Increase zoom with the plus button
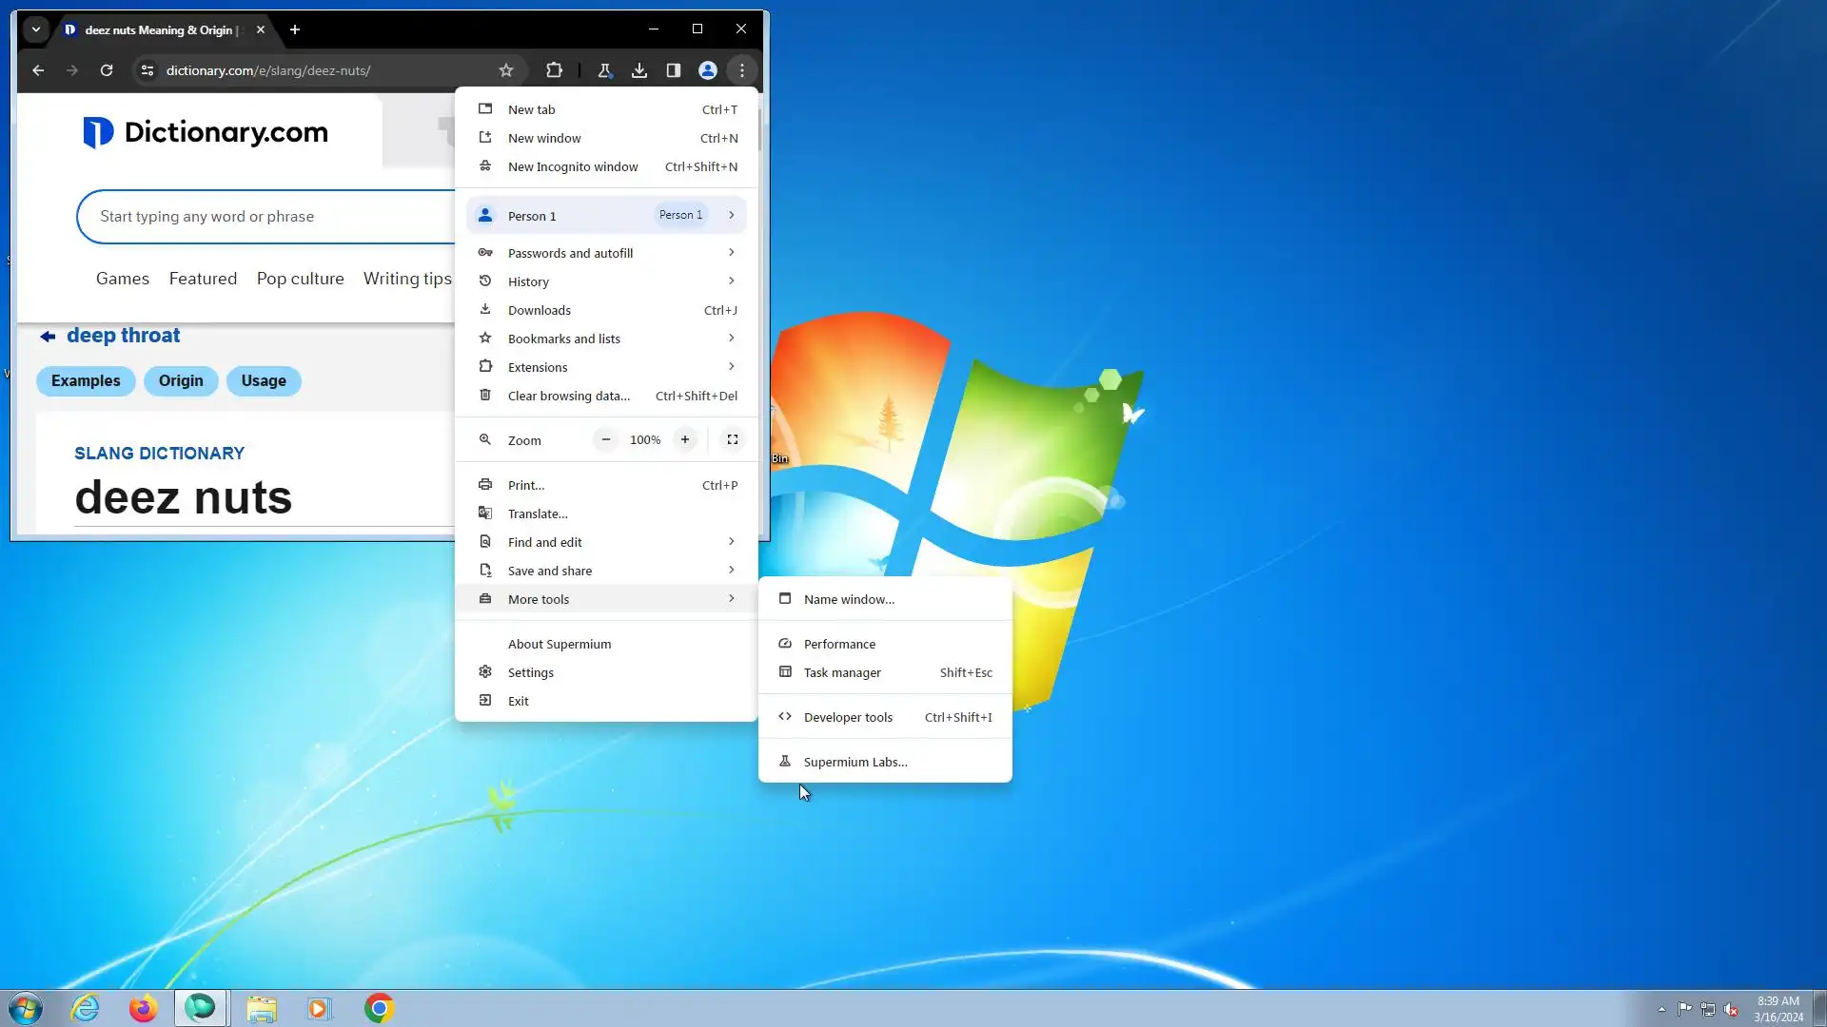1827x1027 pixels. coord(685,439)
